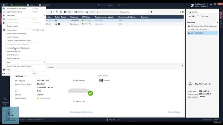Switch to the Licenses tab

pyautogui.click(x=51, y=67)
